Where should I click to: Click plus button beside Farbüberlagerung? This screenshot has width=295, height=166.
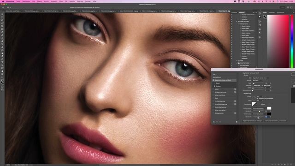point(235,101)
